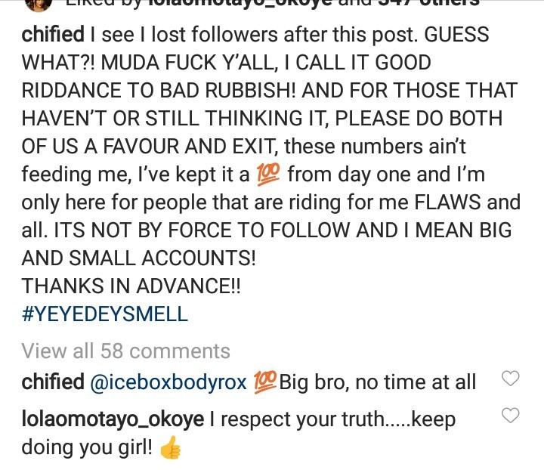
Task: Open chified's username in the comment
Action: point(53,382)
